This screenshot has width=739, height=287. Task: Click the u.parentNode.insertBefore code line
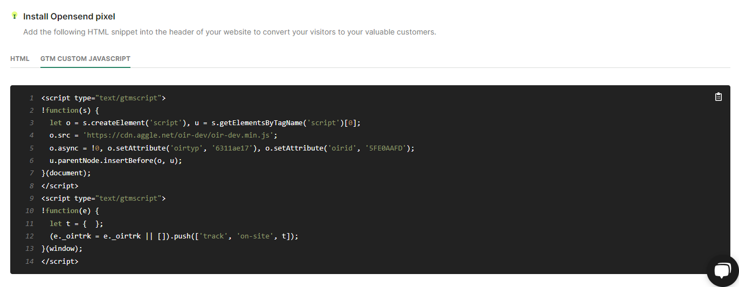coord(116,160)
